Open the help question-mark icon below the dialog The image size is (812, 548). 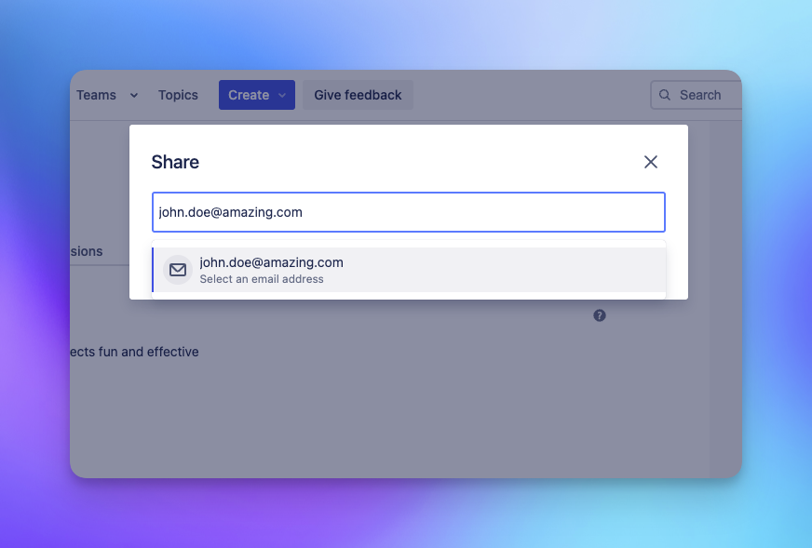(600, 314)
